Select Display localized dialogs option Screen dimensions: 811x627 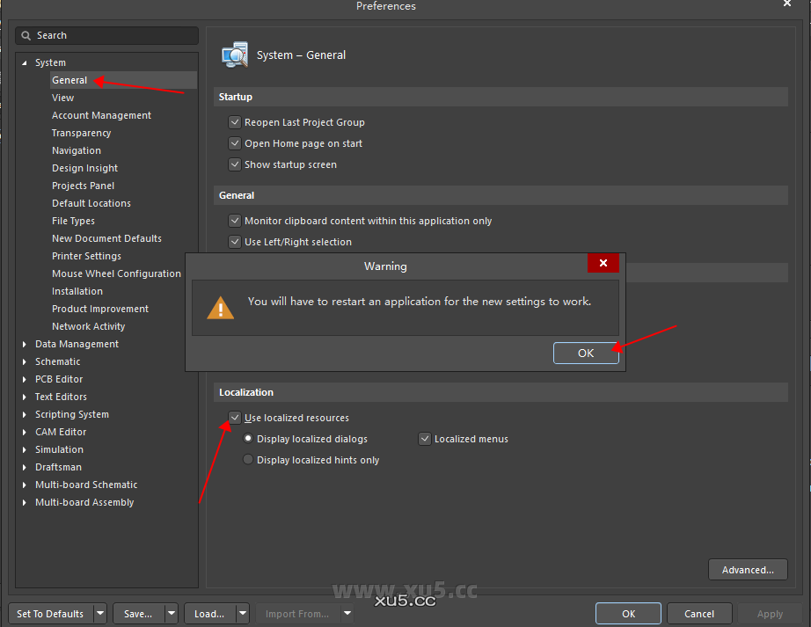click(248, 438)
